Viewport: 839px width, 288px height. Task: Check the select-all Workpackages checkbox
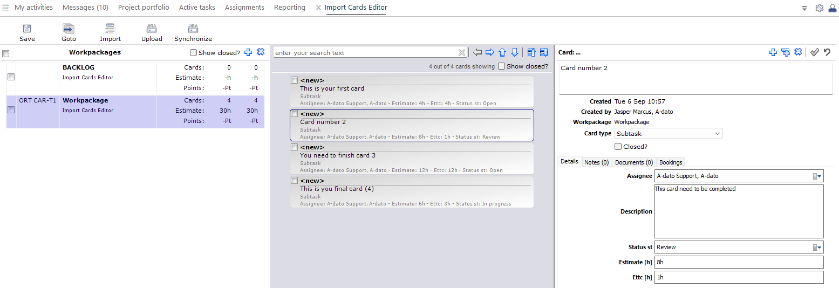[5, 53]
